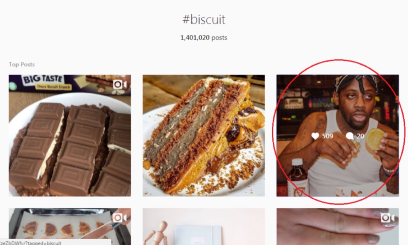Open the chocolate bar video post
The width and height of the screenshot is (408, 245).
point(70,135)
